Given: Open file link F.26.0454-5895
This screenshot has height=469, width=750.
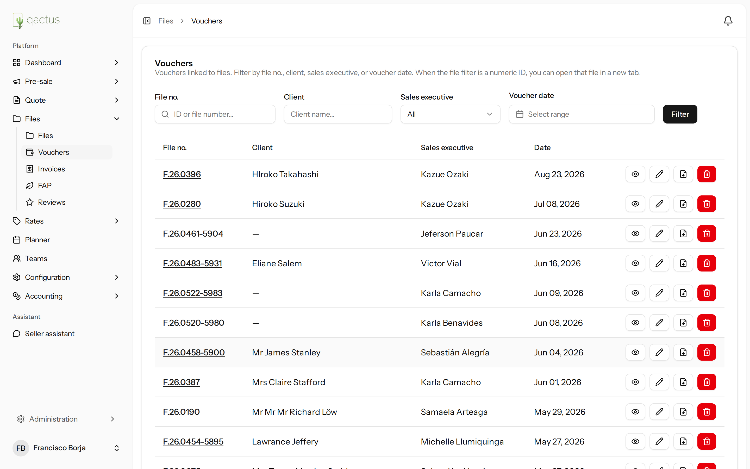Looking at the screenshot, I should click(x=193, y=442).
